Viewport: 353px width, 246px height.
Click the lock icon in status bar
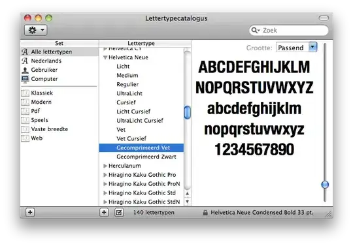[205, 213]
